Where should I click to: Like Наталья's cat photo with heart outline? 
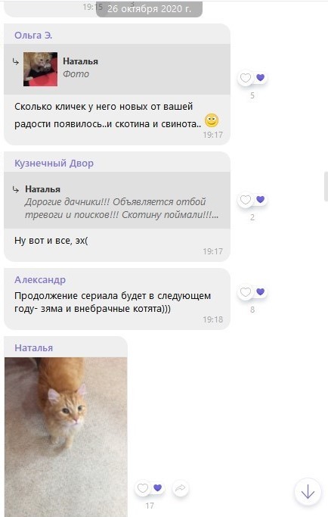click(x=143, y=488)
